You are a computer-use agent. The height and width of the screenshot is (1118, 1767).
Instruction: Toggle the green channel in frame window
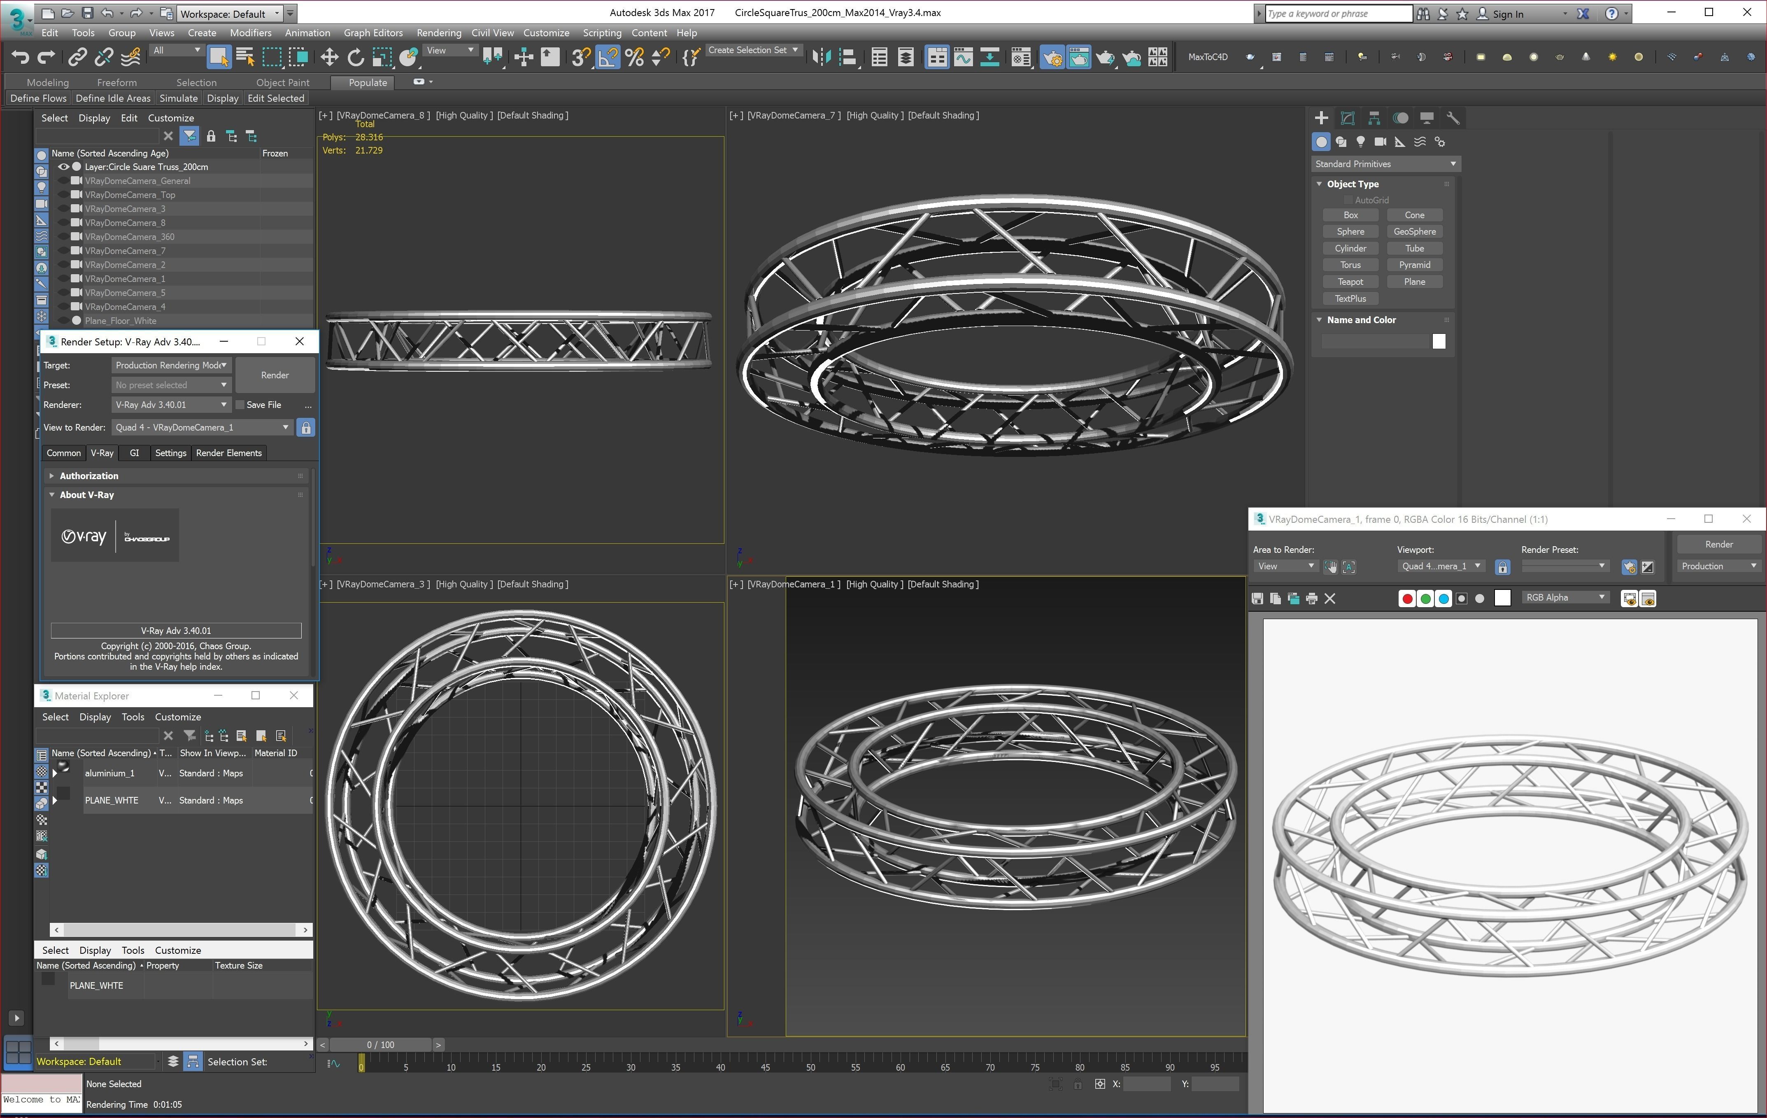click(1425, 599)
